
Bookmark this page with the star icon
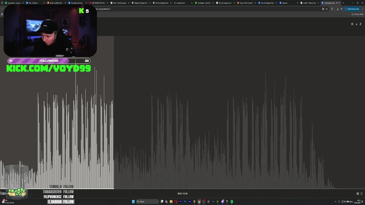[327, 9]
